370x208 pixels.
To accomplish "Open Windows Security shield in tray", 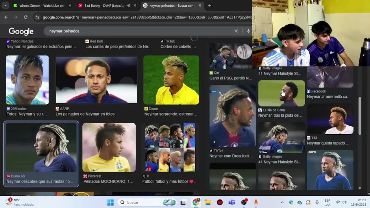I will point(291,203).
